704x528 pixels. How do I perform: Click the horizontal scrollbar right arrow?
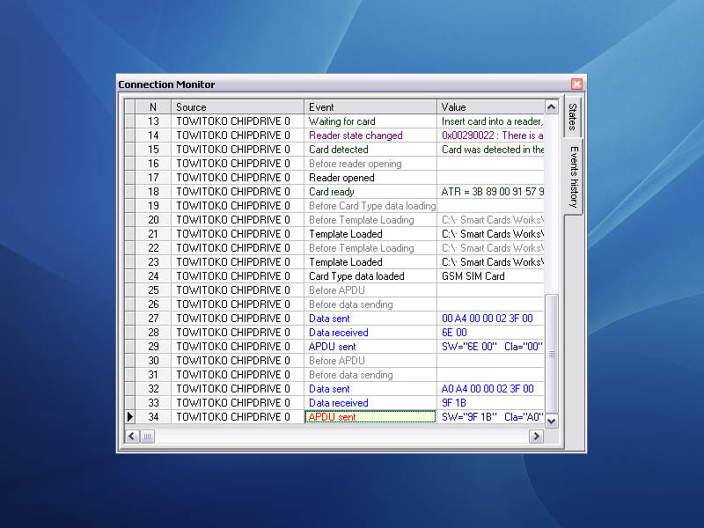click(538, 436)
